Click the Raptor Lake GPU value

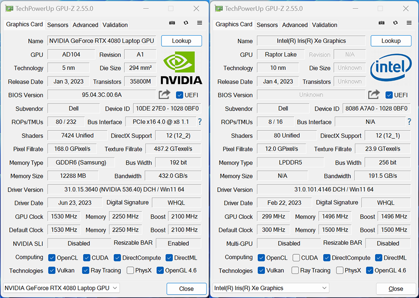click(x=281, y=55)
